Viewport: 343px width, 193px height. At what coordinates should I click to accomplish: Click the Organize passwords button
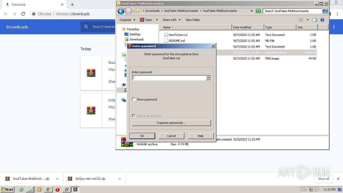click(x=171, y=123)
